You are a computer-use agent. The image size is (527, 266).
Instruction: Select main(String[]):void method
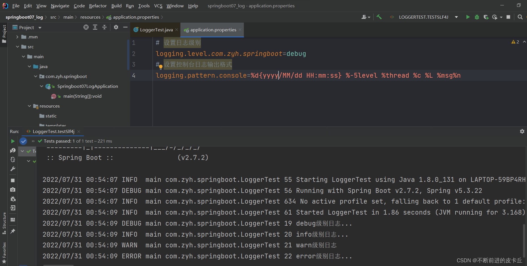pyautogui.click(x=82, y=96)
